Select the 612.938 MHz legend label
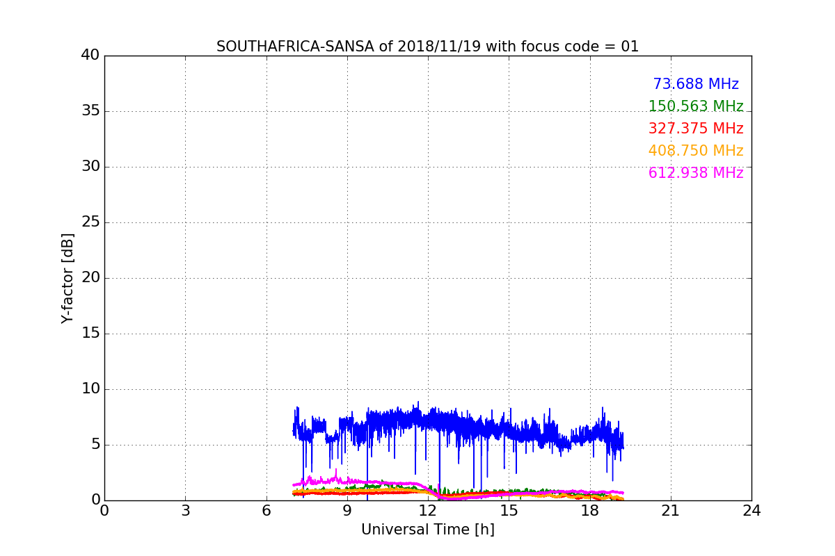The width and height of the screenshot is (835, 556). [x=696, y=173]
